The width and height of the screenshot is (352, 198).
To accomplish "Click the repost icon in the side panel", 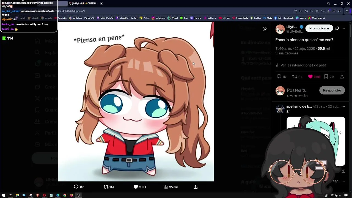I will click(x=295, y=76).
